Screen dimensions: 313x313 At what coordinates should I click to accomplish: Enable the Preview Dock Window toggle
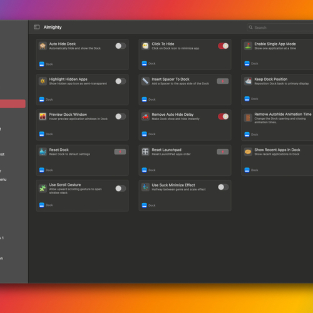click(121, 116)
